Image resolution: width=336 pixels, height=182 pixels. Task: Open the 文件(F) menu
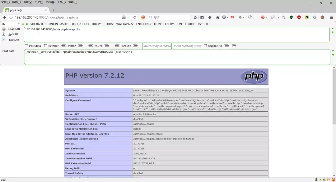[x=5, y=2]
